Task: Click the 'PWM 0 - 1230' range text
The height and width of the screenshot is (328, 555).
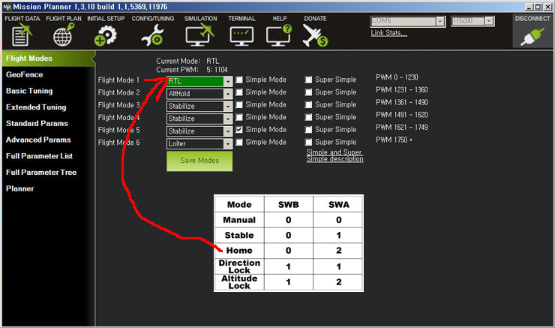Action: point(397,77)
